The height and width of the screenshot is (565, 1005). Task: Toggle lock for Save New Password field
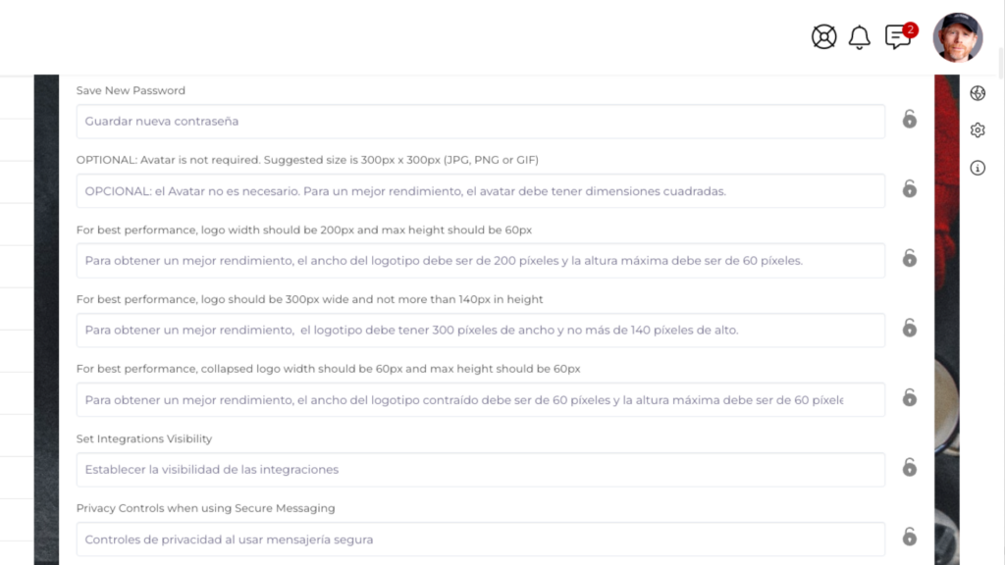(910, 120)
